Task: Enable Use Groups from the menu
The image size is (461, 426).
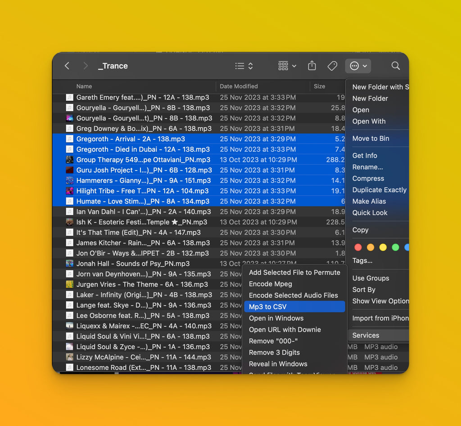Action: click(370, 278)
